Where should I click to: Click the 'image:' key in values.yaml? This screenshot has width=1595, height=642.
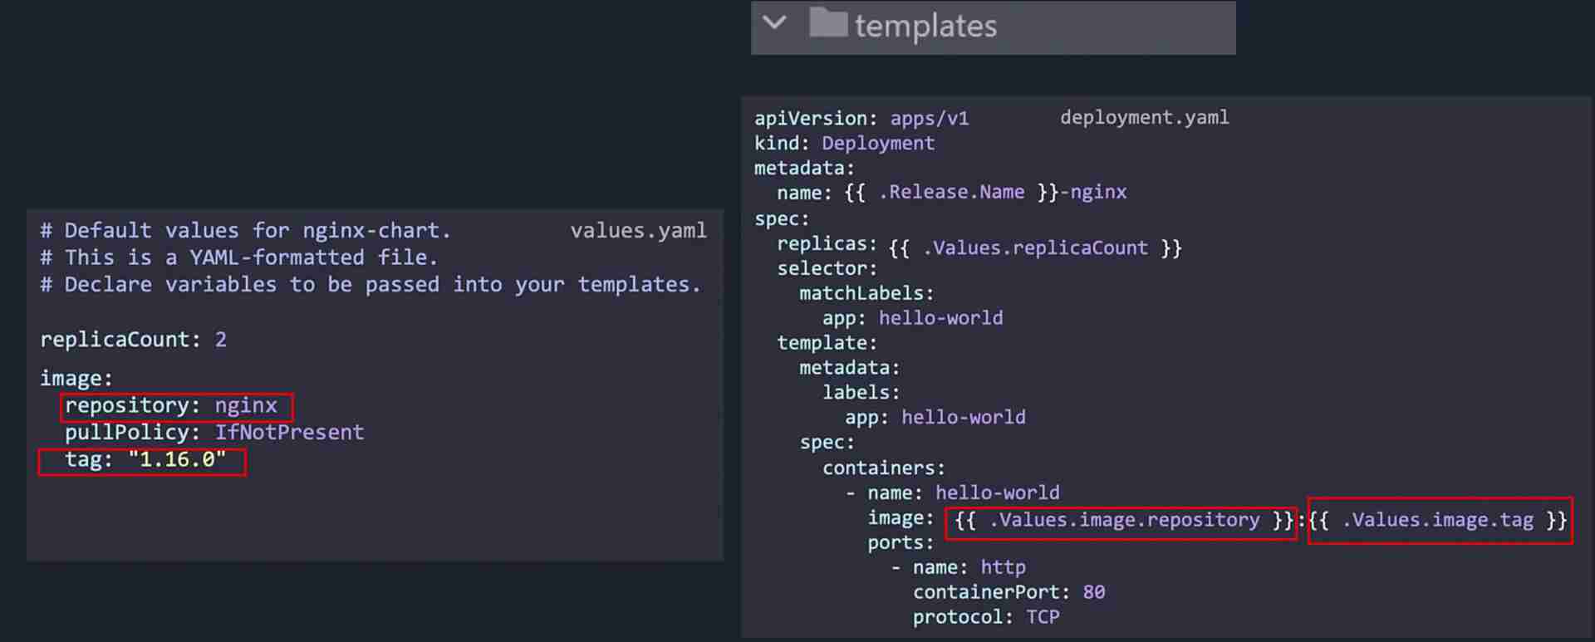click(x=76, y=379)
